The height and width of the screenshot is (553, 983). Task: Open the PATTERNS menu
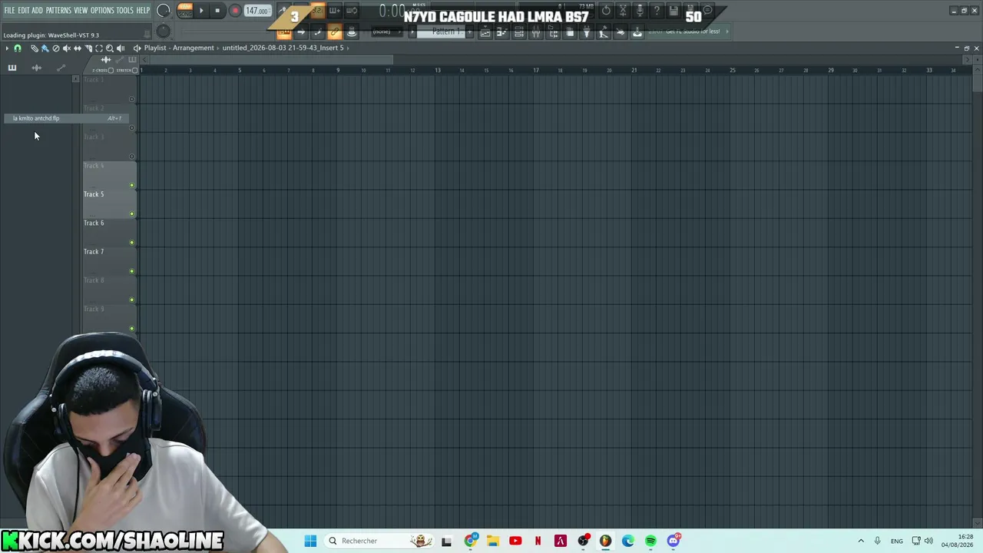coord(58,11)
